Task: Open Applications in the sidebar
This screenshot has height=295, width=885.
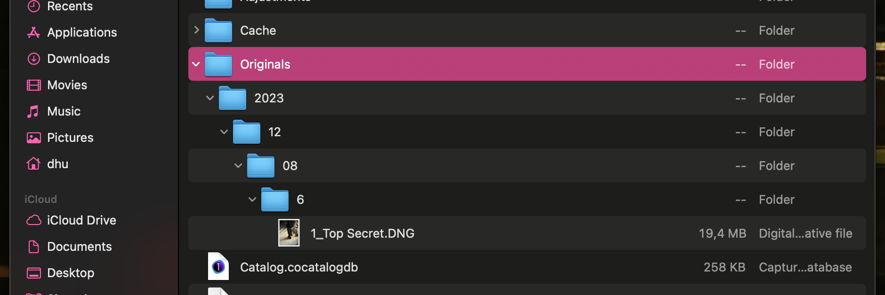Action: (x=82, y=32)
